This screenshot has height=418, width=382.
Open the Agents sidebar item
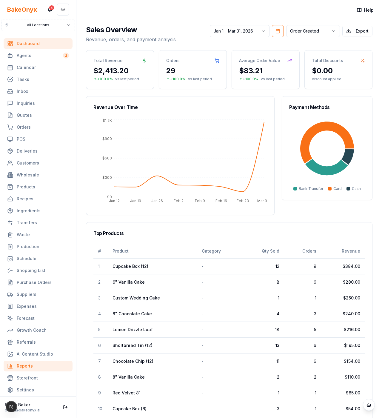(x=38, y=56)
